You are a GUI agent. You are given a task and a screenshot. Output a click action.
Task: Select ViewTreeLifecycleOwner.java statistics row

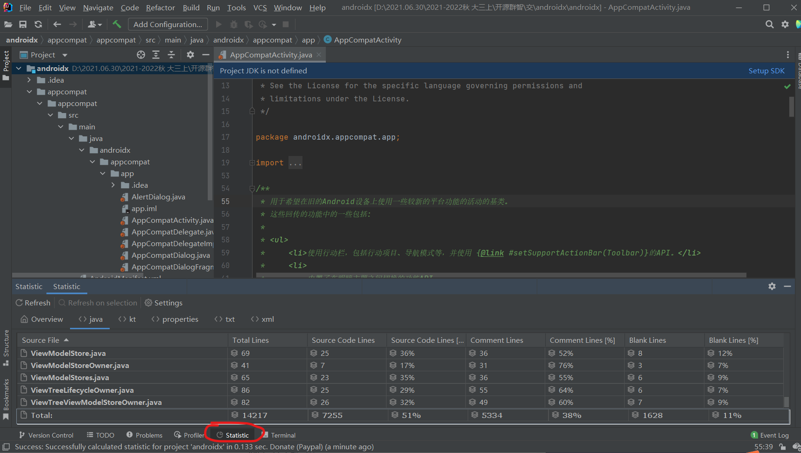click(x=400, y=390)
